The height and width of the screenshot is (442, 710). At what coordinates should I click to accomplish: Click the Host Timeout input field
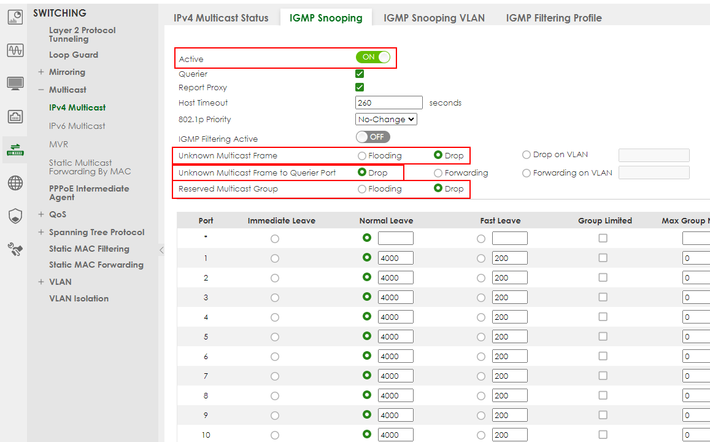(388, 103)
